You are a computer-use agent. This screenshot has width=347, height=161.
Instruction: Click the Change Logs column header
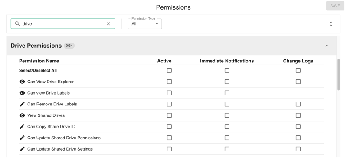tap(298, 61)
